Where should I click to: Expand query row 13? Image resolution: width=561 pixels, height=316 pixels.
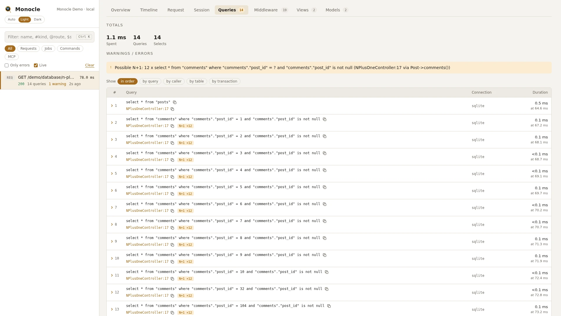point(112,309)
